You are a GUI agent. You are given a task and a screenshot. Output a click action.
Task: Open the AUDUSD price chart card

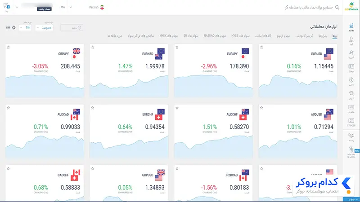(x=298, y=132)
